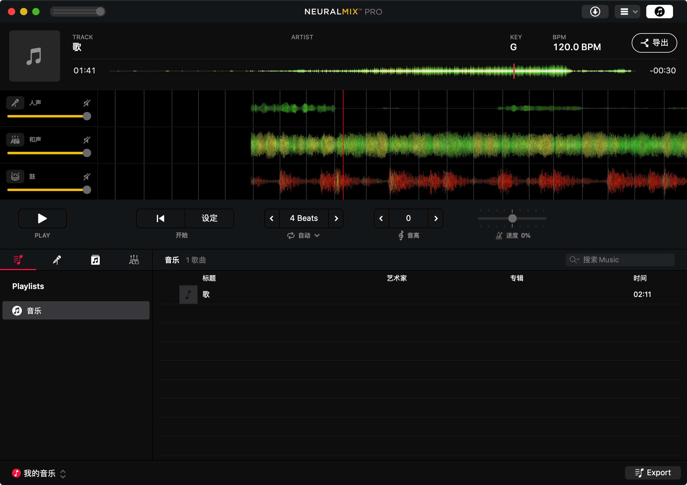Adjust the volume slider in title bar
The image size is (687, 485).
(x=78, y=12)
